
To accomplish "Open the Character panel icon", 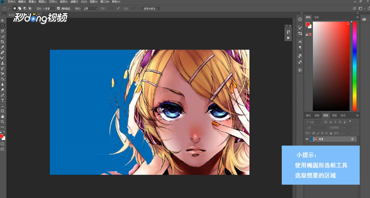I will click(300, 42).
